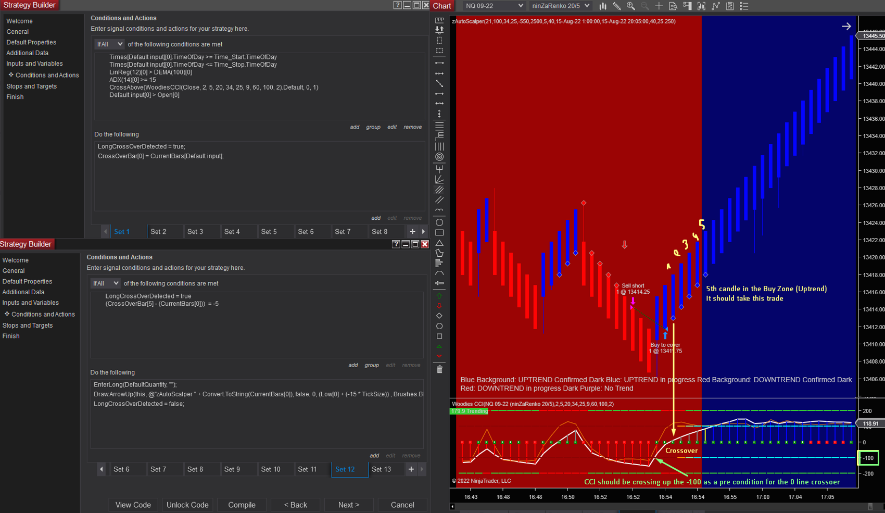The width and height of the screenshot is (885, 513).
Task: Open the drawing tools pencil icon
Action: (617, 6)
